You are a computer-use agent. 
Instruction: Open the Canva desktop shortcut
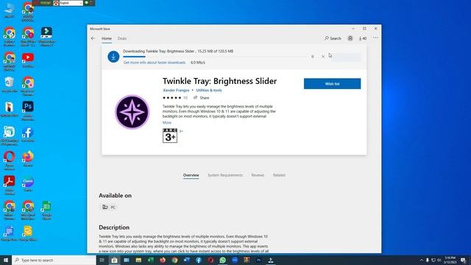click(28, 184)
